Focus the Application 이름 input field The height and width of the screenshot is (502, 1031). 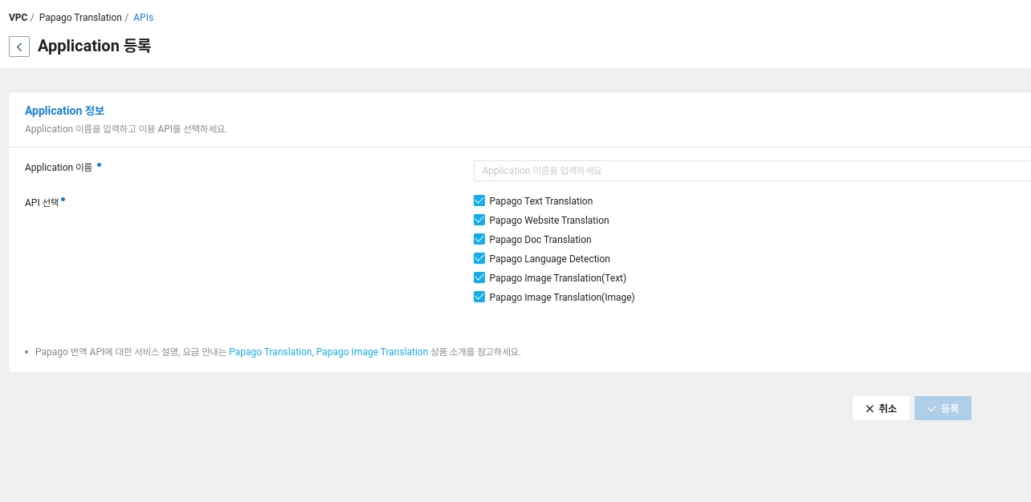pyautogui.click(x=752, y=171)
